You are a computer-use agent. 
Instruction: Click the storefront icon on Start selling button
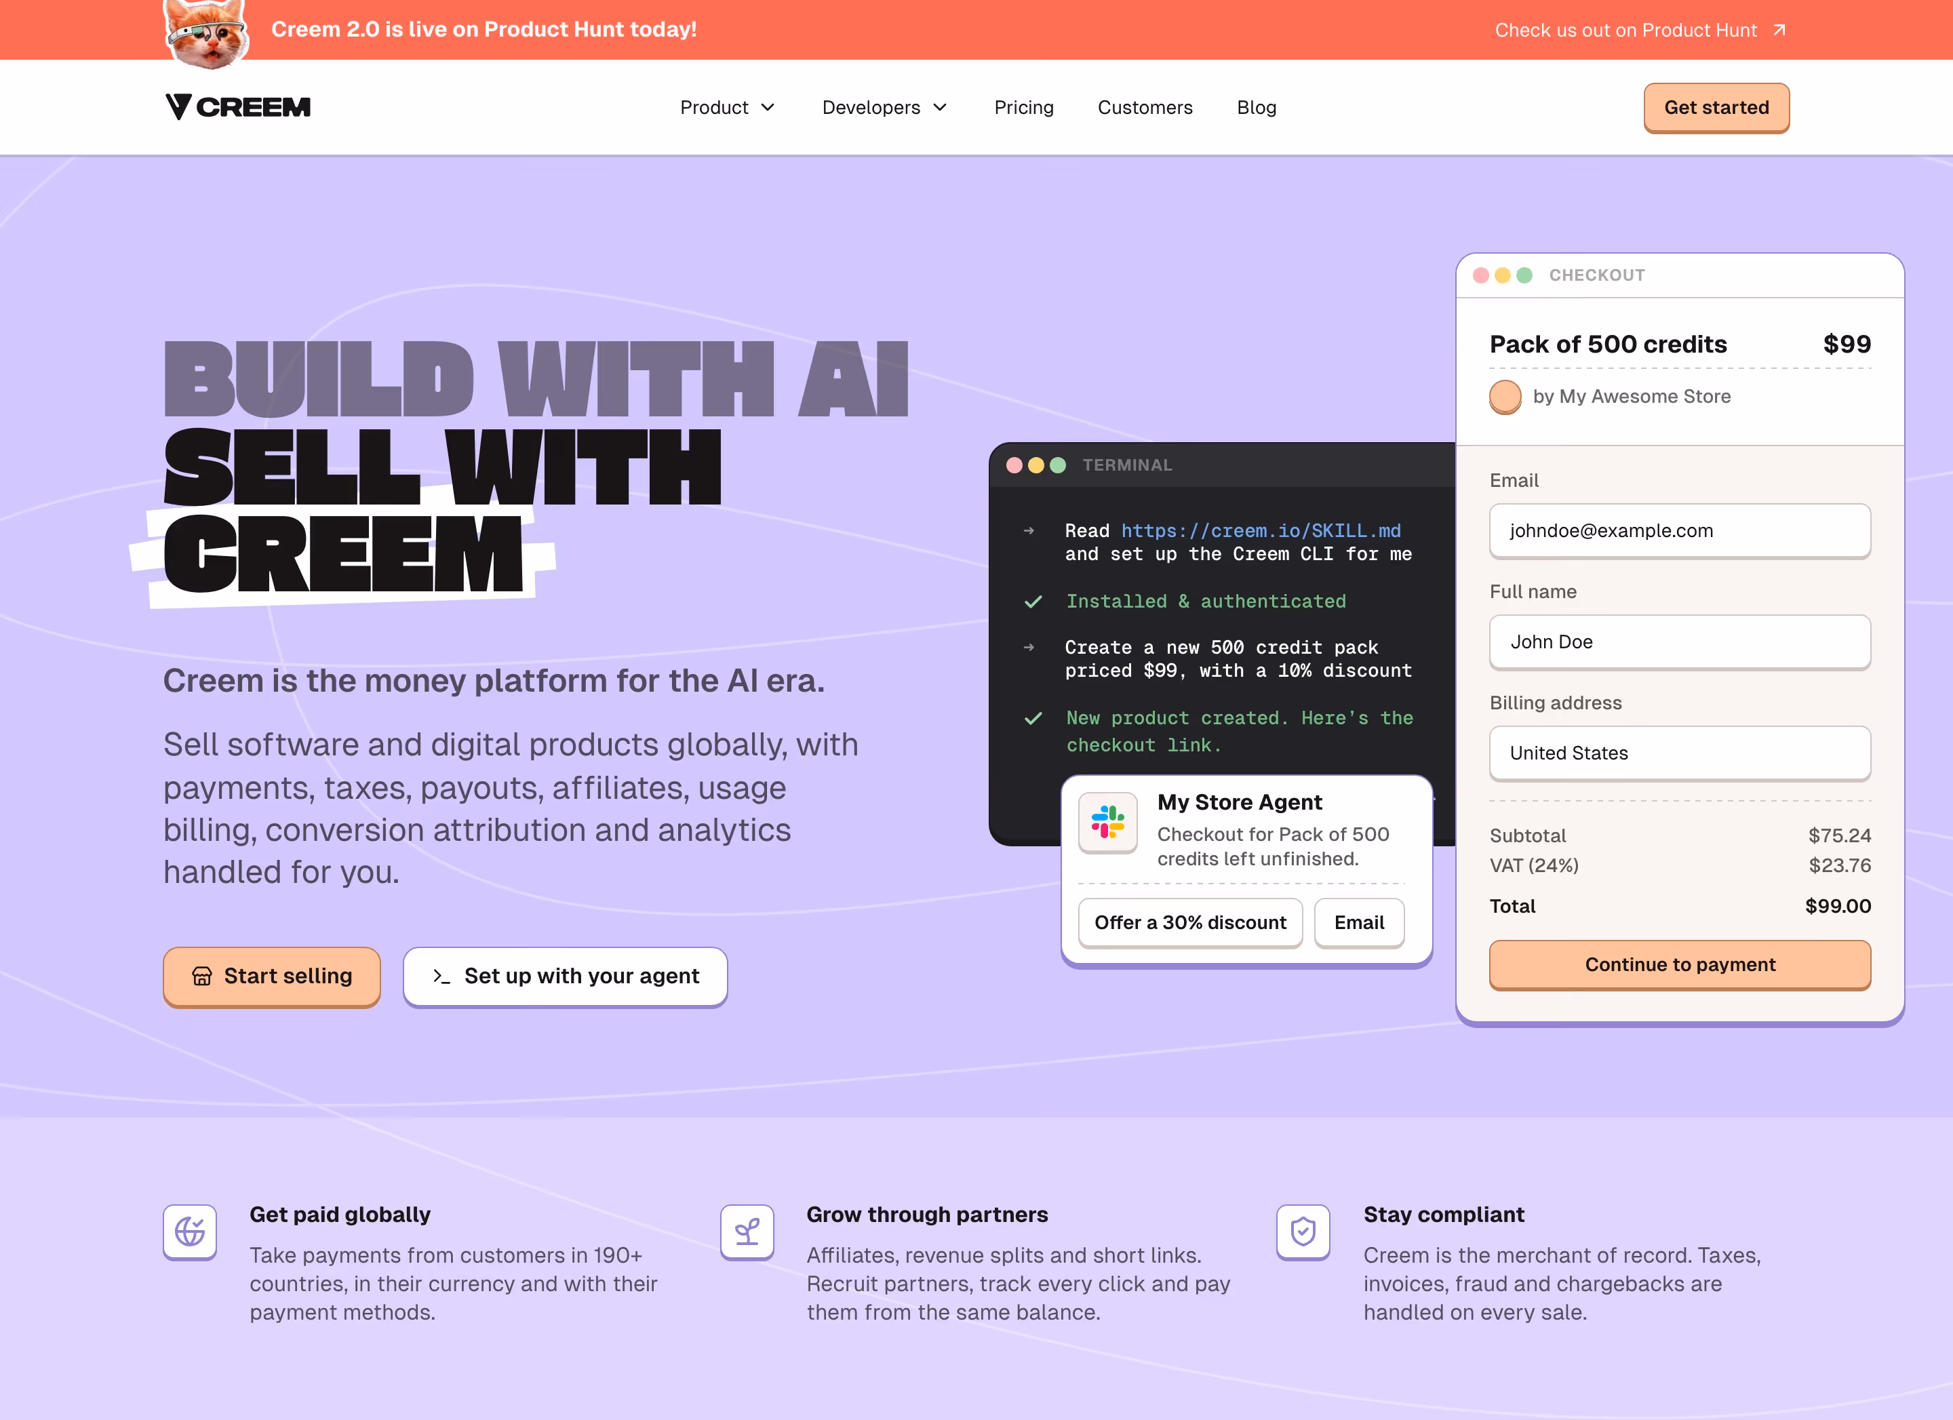point(201,976)
